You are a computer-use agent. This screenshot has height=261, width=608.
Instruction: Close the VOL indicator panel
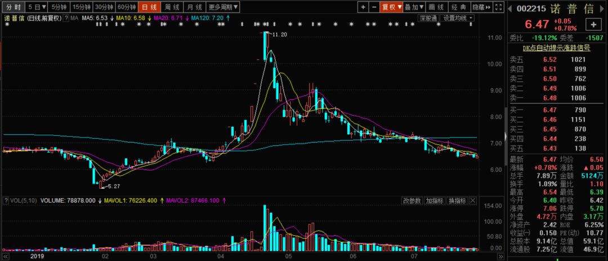[473, 201]
